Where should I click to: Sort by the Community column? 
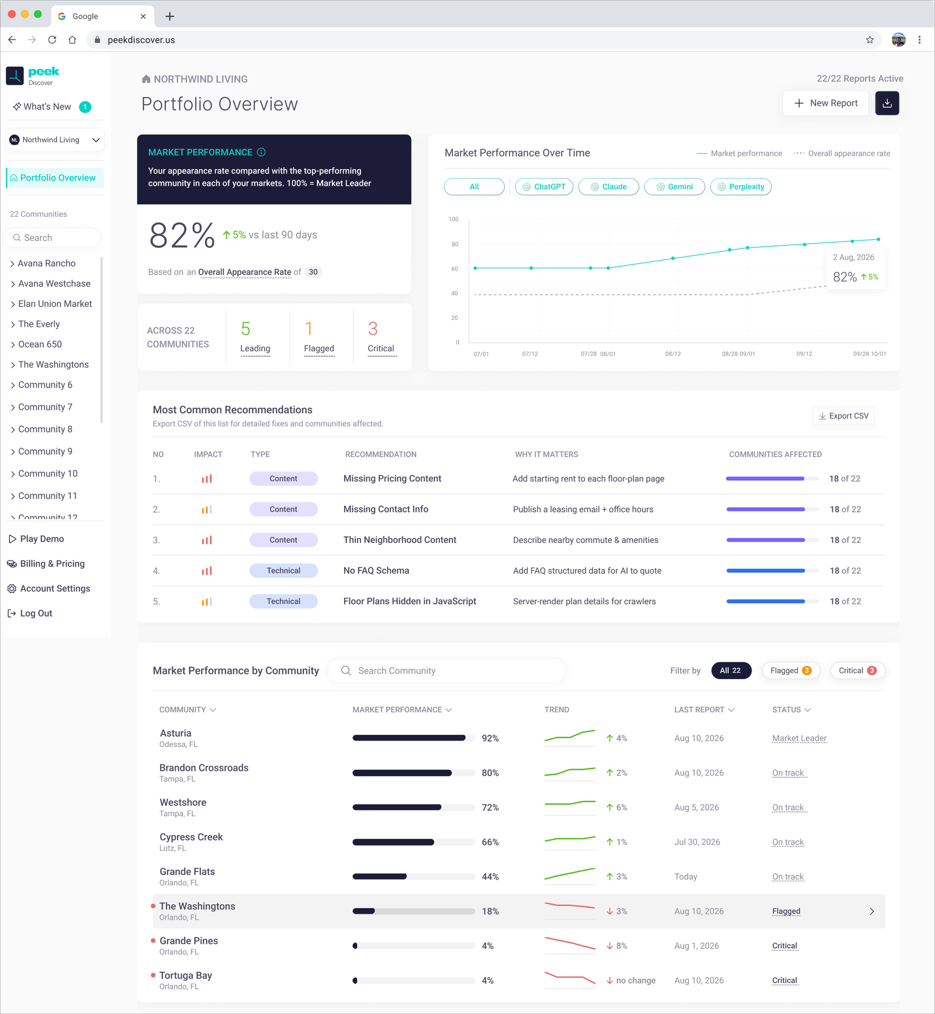point(188,710)
